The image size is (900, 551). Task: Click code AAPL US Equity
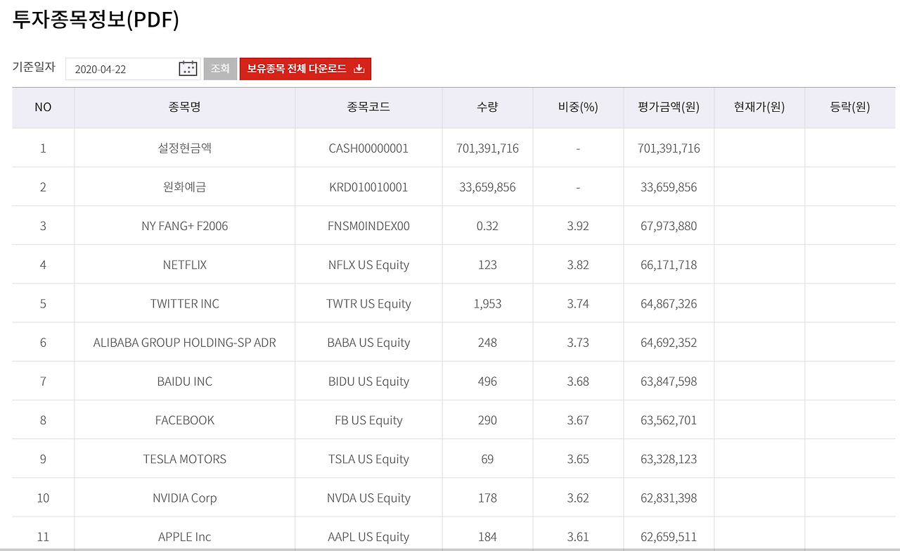(368, 537)
